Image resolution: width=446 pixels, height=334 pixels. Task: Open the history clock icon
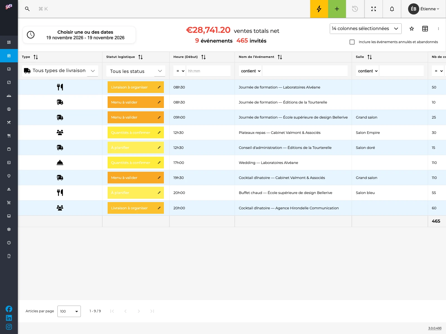(x=355, y=9)
